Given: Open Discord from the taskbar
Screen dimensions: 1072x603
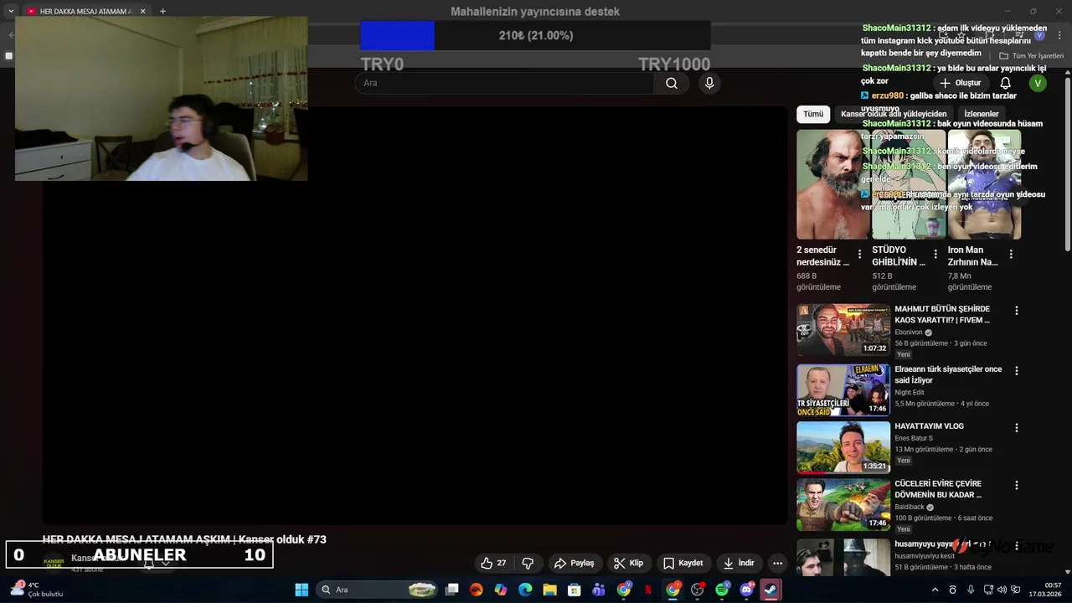Looking at the screenshot, I should pos(746,590).
